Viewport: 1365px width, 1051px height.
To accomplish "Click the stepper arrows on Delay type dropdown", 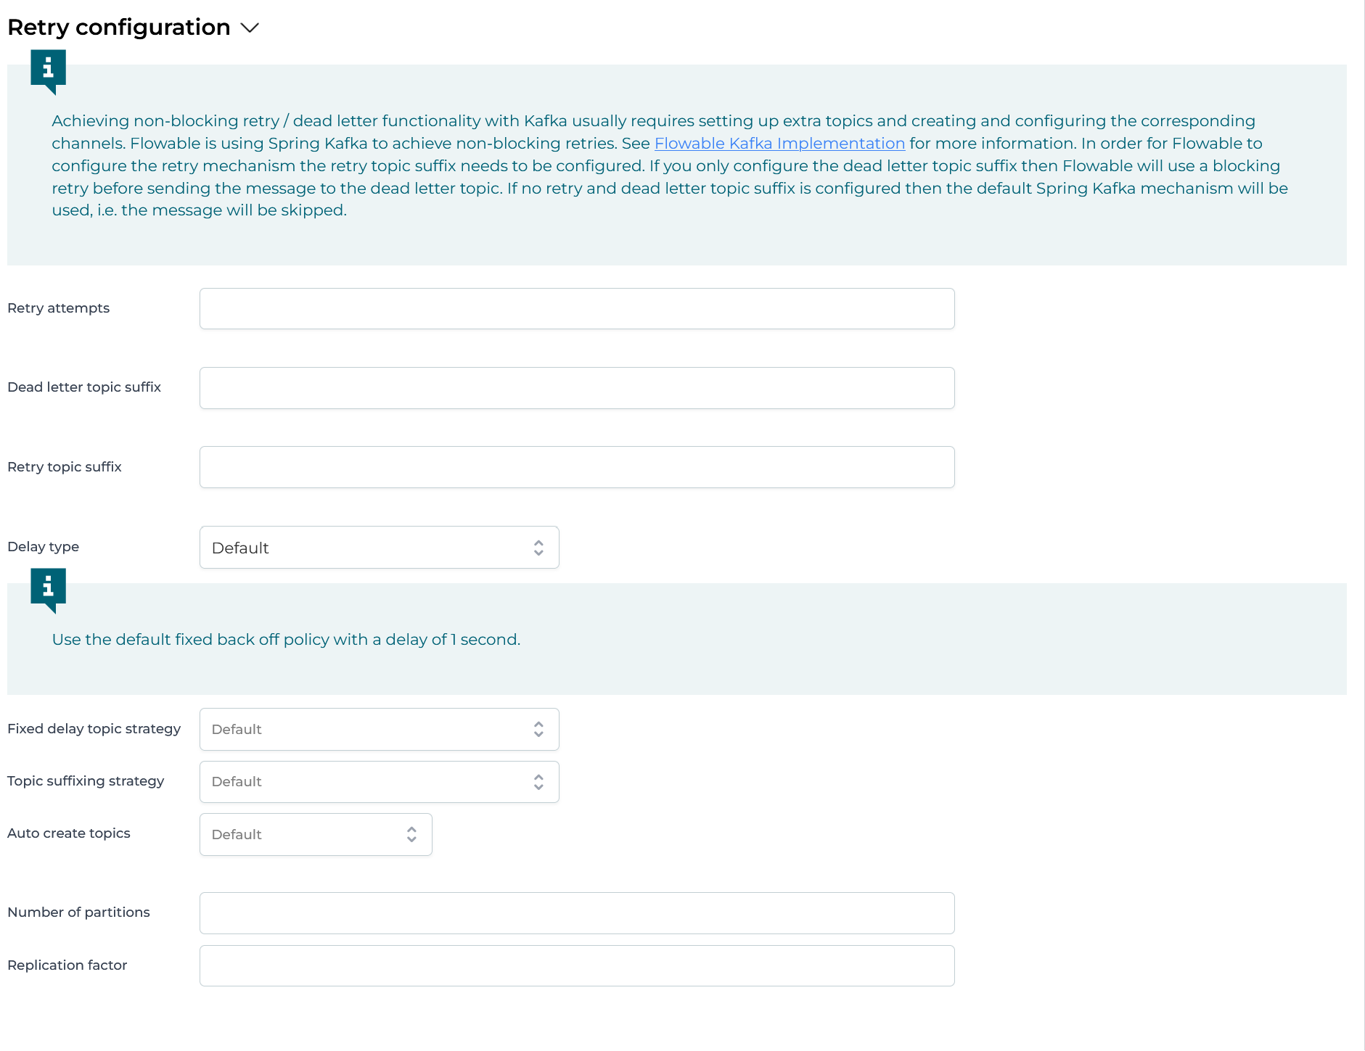I will click(x=538, y=548).
